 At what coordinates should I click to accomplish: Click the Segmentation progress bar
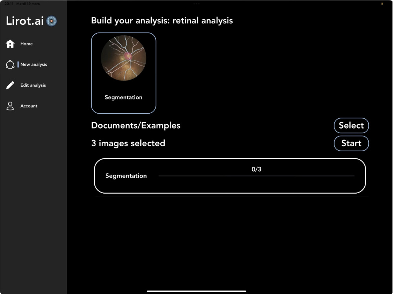click(x=256, y=176)
